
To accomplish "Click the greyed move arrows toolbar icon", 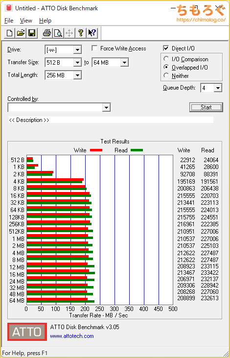I will [69, 33].
